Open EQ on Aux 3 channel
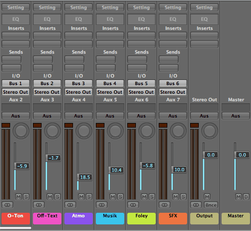Image resolution: width=251 pixels, height=231 pixels. [x=47, y=19]
